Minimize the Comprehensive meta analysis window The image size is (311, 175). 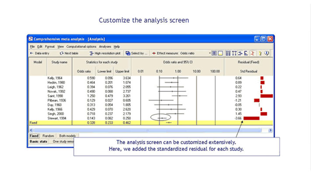coord(257,39)
